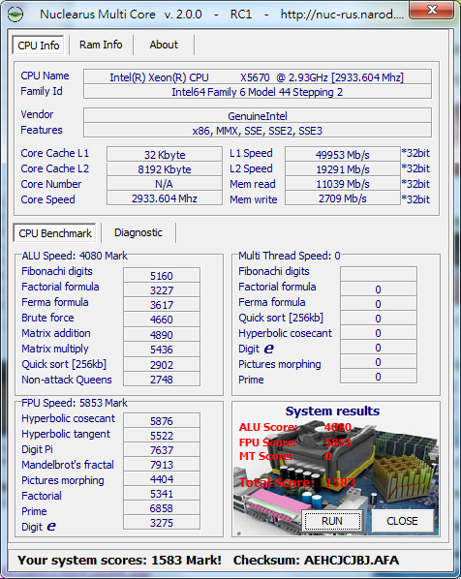
Task: Click ALU Factorial formula score 3227
Action: click(162, 289)
